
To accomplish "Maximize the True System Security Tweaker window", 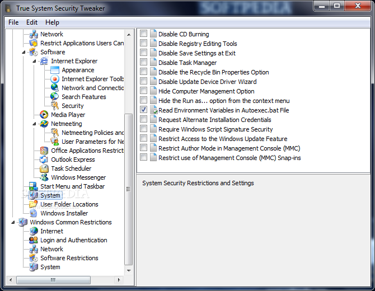I will click(x=337, y=6).
